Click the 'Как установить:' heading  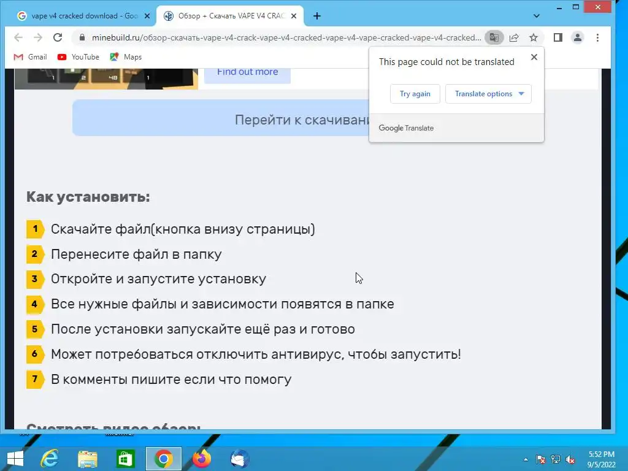click(x=88, y=197)
